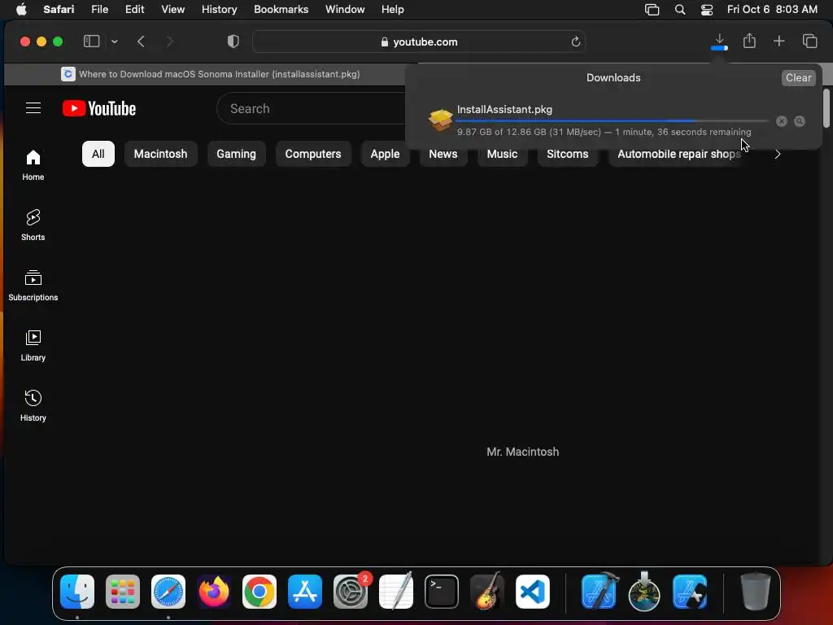
Task: Clear the downloads list
Action: click(x=798, y=77)
